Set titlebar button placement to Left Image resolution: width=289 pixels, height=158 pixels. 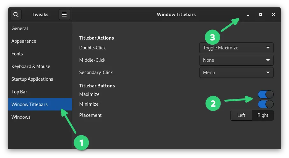pyautogui.click(x=241, y=115)
